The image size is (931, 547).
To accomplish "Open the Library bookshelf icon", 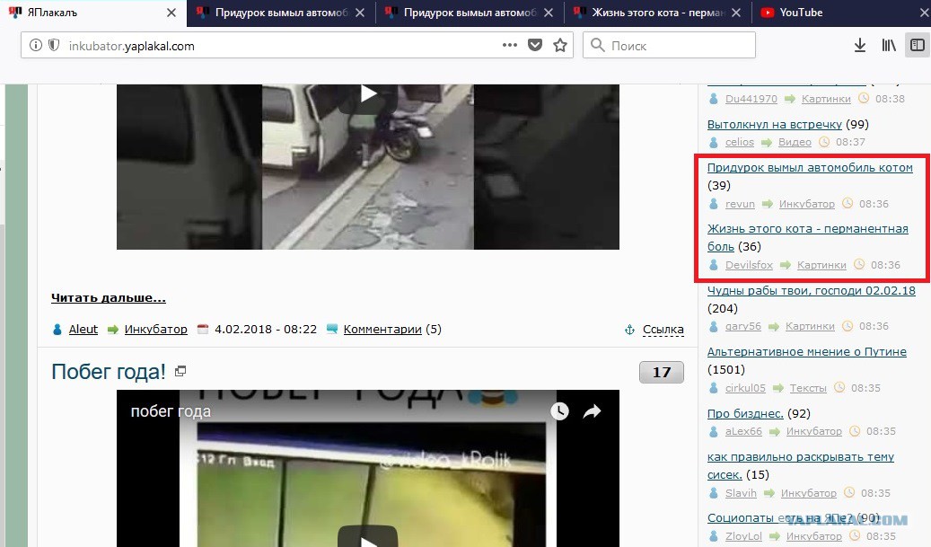I will tap(889, 45).
